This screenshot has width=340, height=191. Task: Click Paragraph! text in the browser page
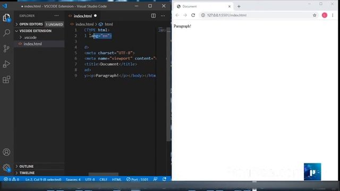coord(182,26)
